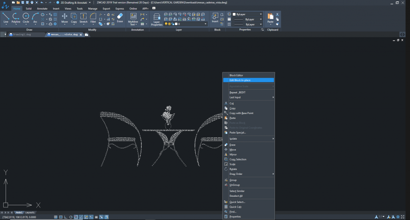Open the Multiline Text tool
410x220 pixels.
tap(133, 19)
